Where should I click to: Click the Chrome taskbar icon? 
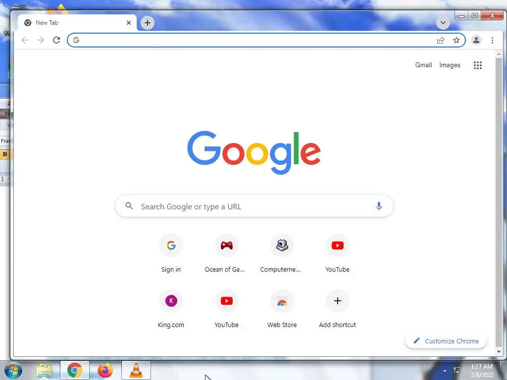pyautogui.click(x=75, y=370)
